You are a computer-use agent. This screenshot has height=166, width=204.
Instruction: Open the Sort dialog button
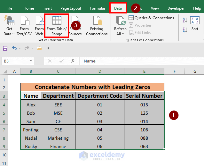point(195,23)
